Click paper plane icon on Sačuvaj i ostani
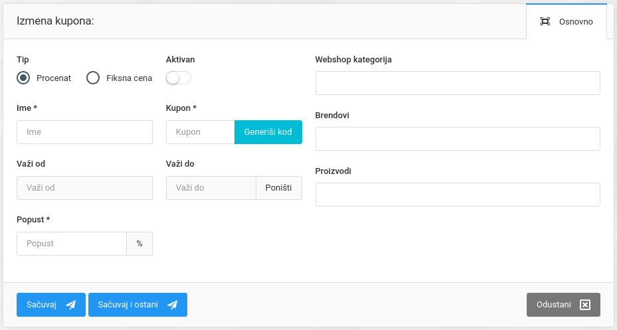The width and height of the screenshot is (617, 330). click(x=173, y=305)
